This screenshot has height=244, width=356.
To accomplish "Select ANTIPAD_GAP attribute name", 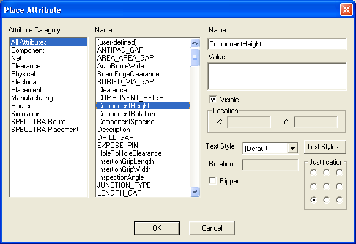I will [x=143, y=50].
